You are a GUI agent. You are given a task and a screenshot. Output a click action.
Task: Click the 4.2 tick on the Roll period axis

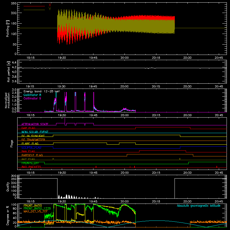pos(14,67)
